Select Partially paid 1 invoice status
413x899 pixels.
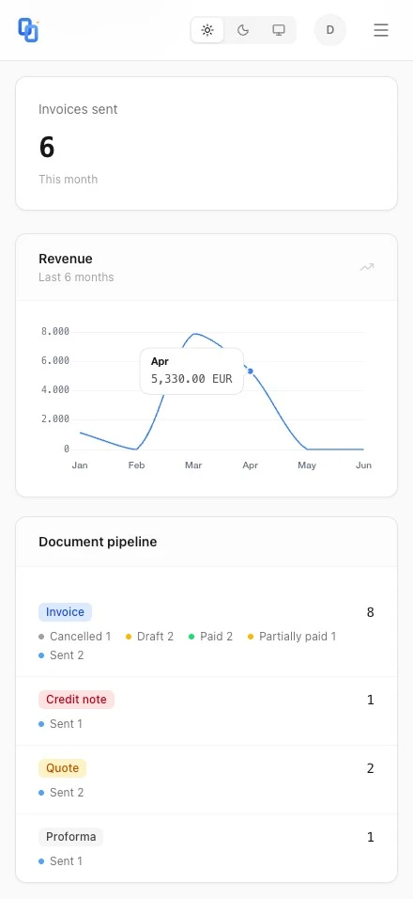pyautogui.click(x=292, y=637)
